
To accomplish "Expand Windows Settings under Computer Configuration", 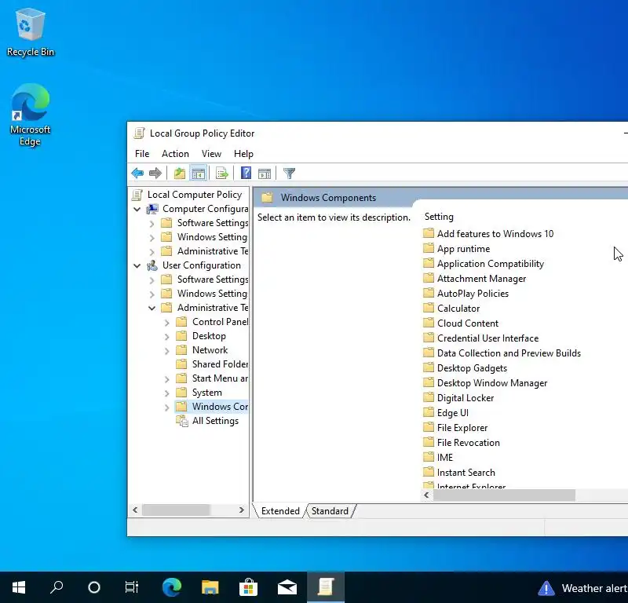I will (x=152, y=237).
